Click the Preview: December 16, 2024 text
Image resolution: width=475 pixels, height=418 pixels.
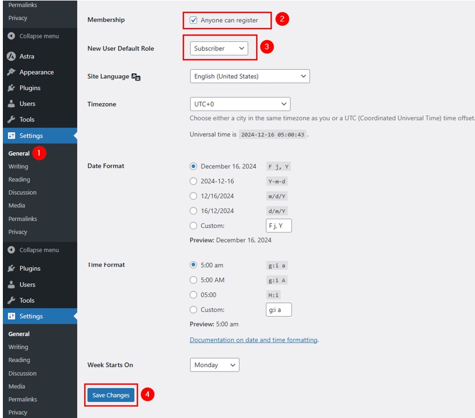[x=230, y=240]
